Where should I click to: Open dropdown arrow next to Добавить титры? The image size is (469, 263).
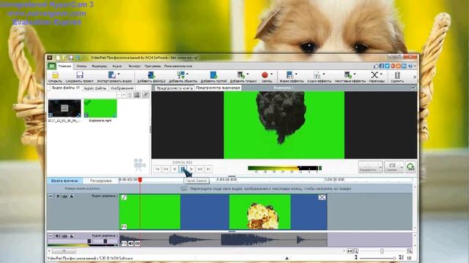pyautogui.click(x=248, y=74)
